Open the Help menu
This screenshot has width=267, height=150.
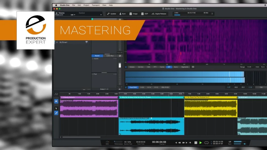pos(111,5)
